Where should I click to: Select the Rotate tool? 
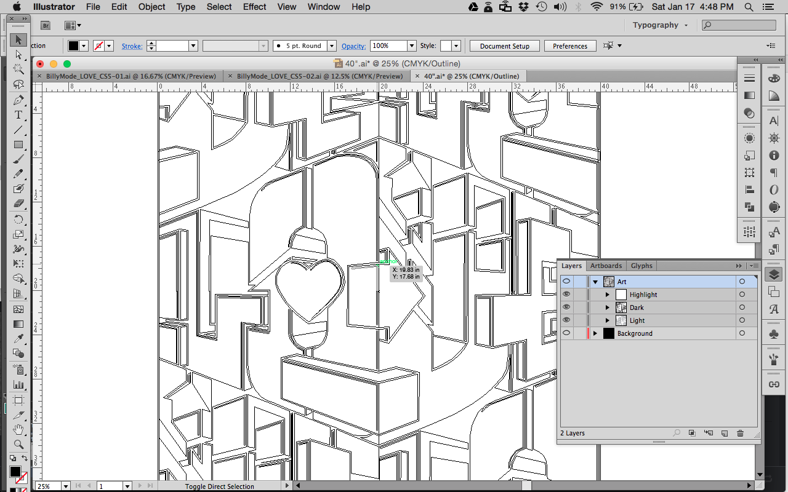tap(18, 220)
